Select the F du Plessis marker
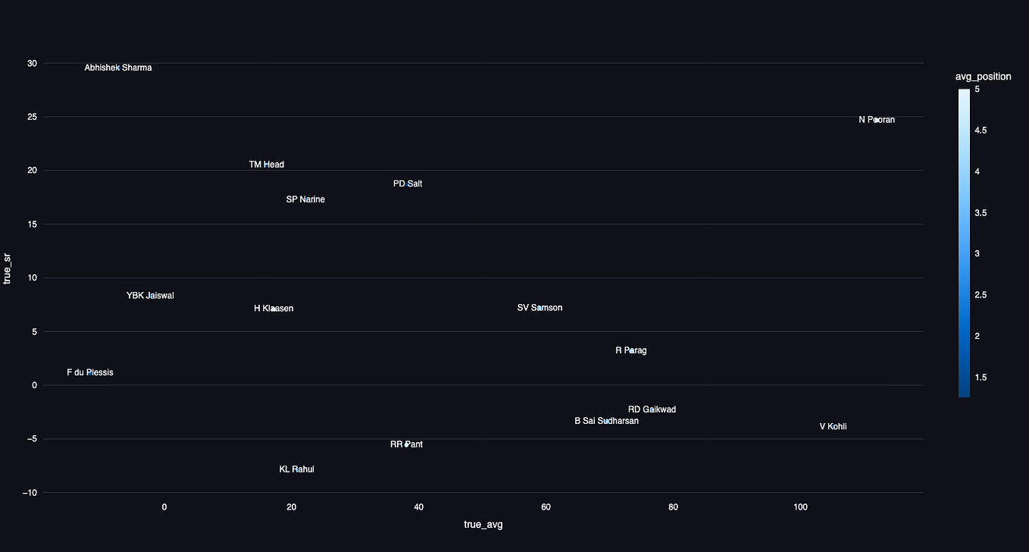 click(x=89, y=372)
